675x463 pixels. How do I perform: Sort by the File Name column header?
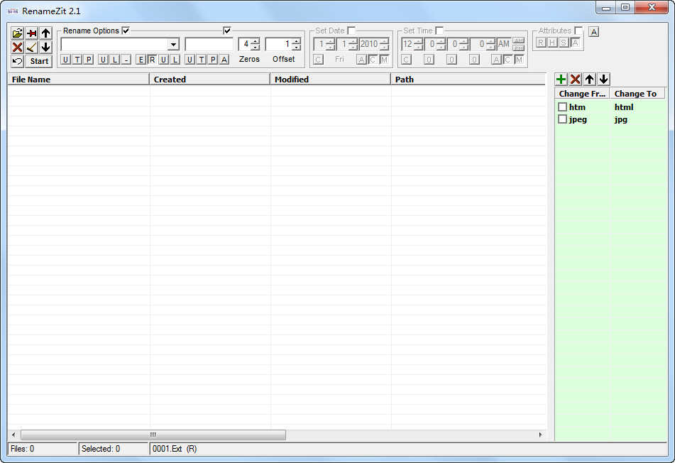[x=78, y=80]
